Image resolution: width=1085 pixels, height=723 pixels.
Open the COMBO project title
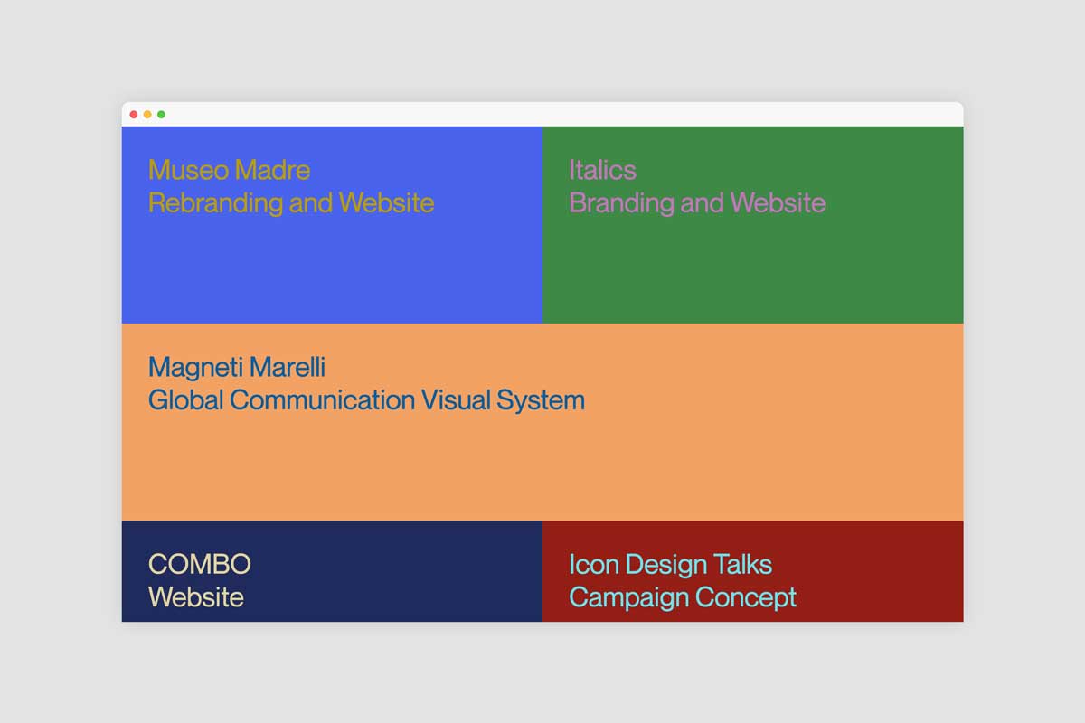[x=199, y=564]
